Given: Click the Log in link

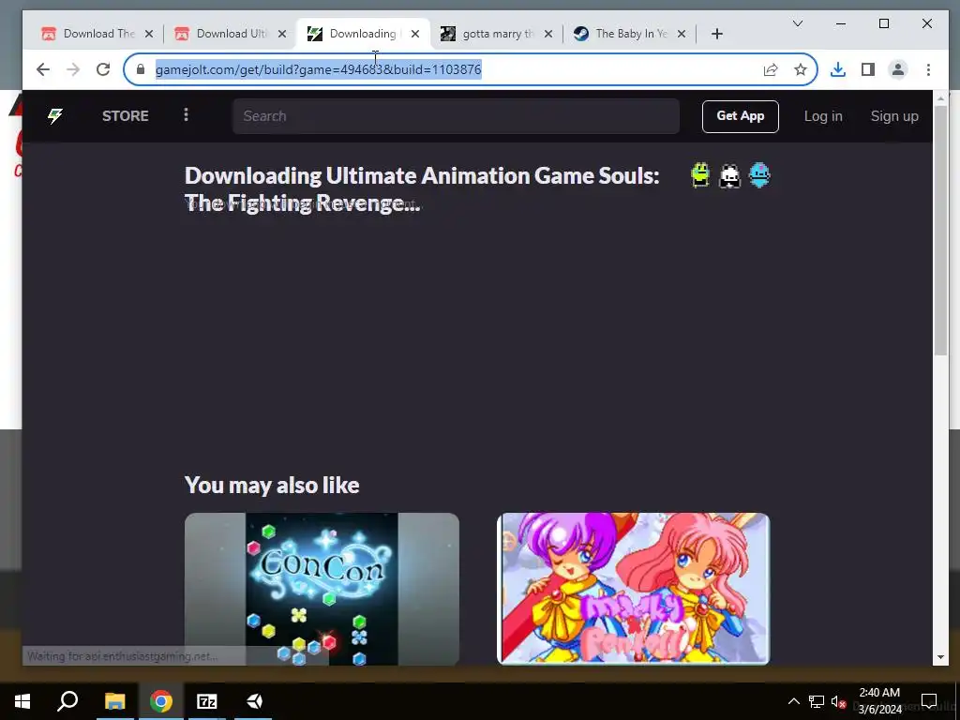Looking at the screenshot, I should (x=823, y=116).
